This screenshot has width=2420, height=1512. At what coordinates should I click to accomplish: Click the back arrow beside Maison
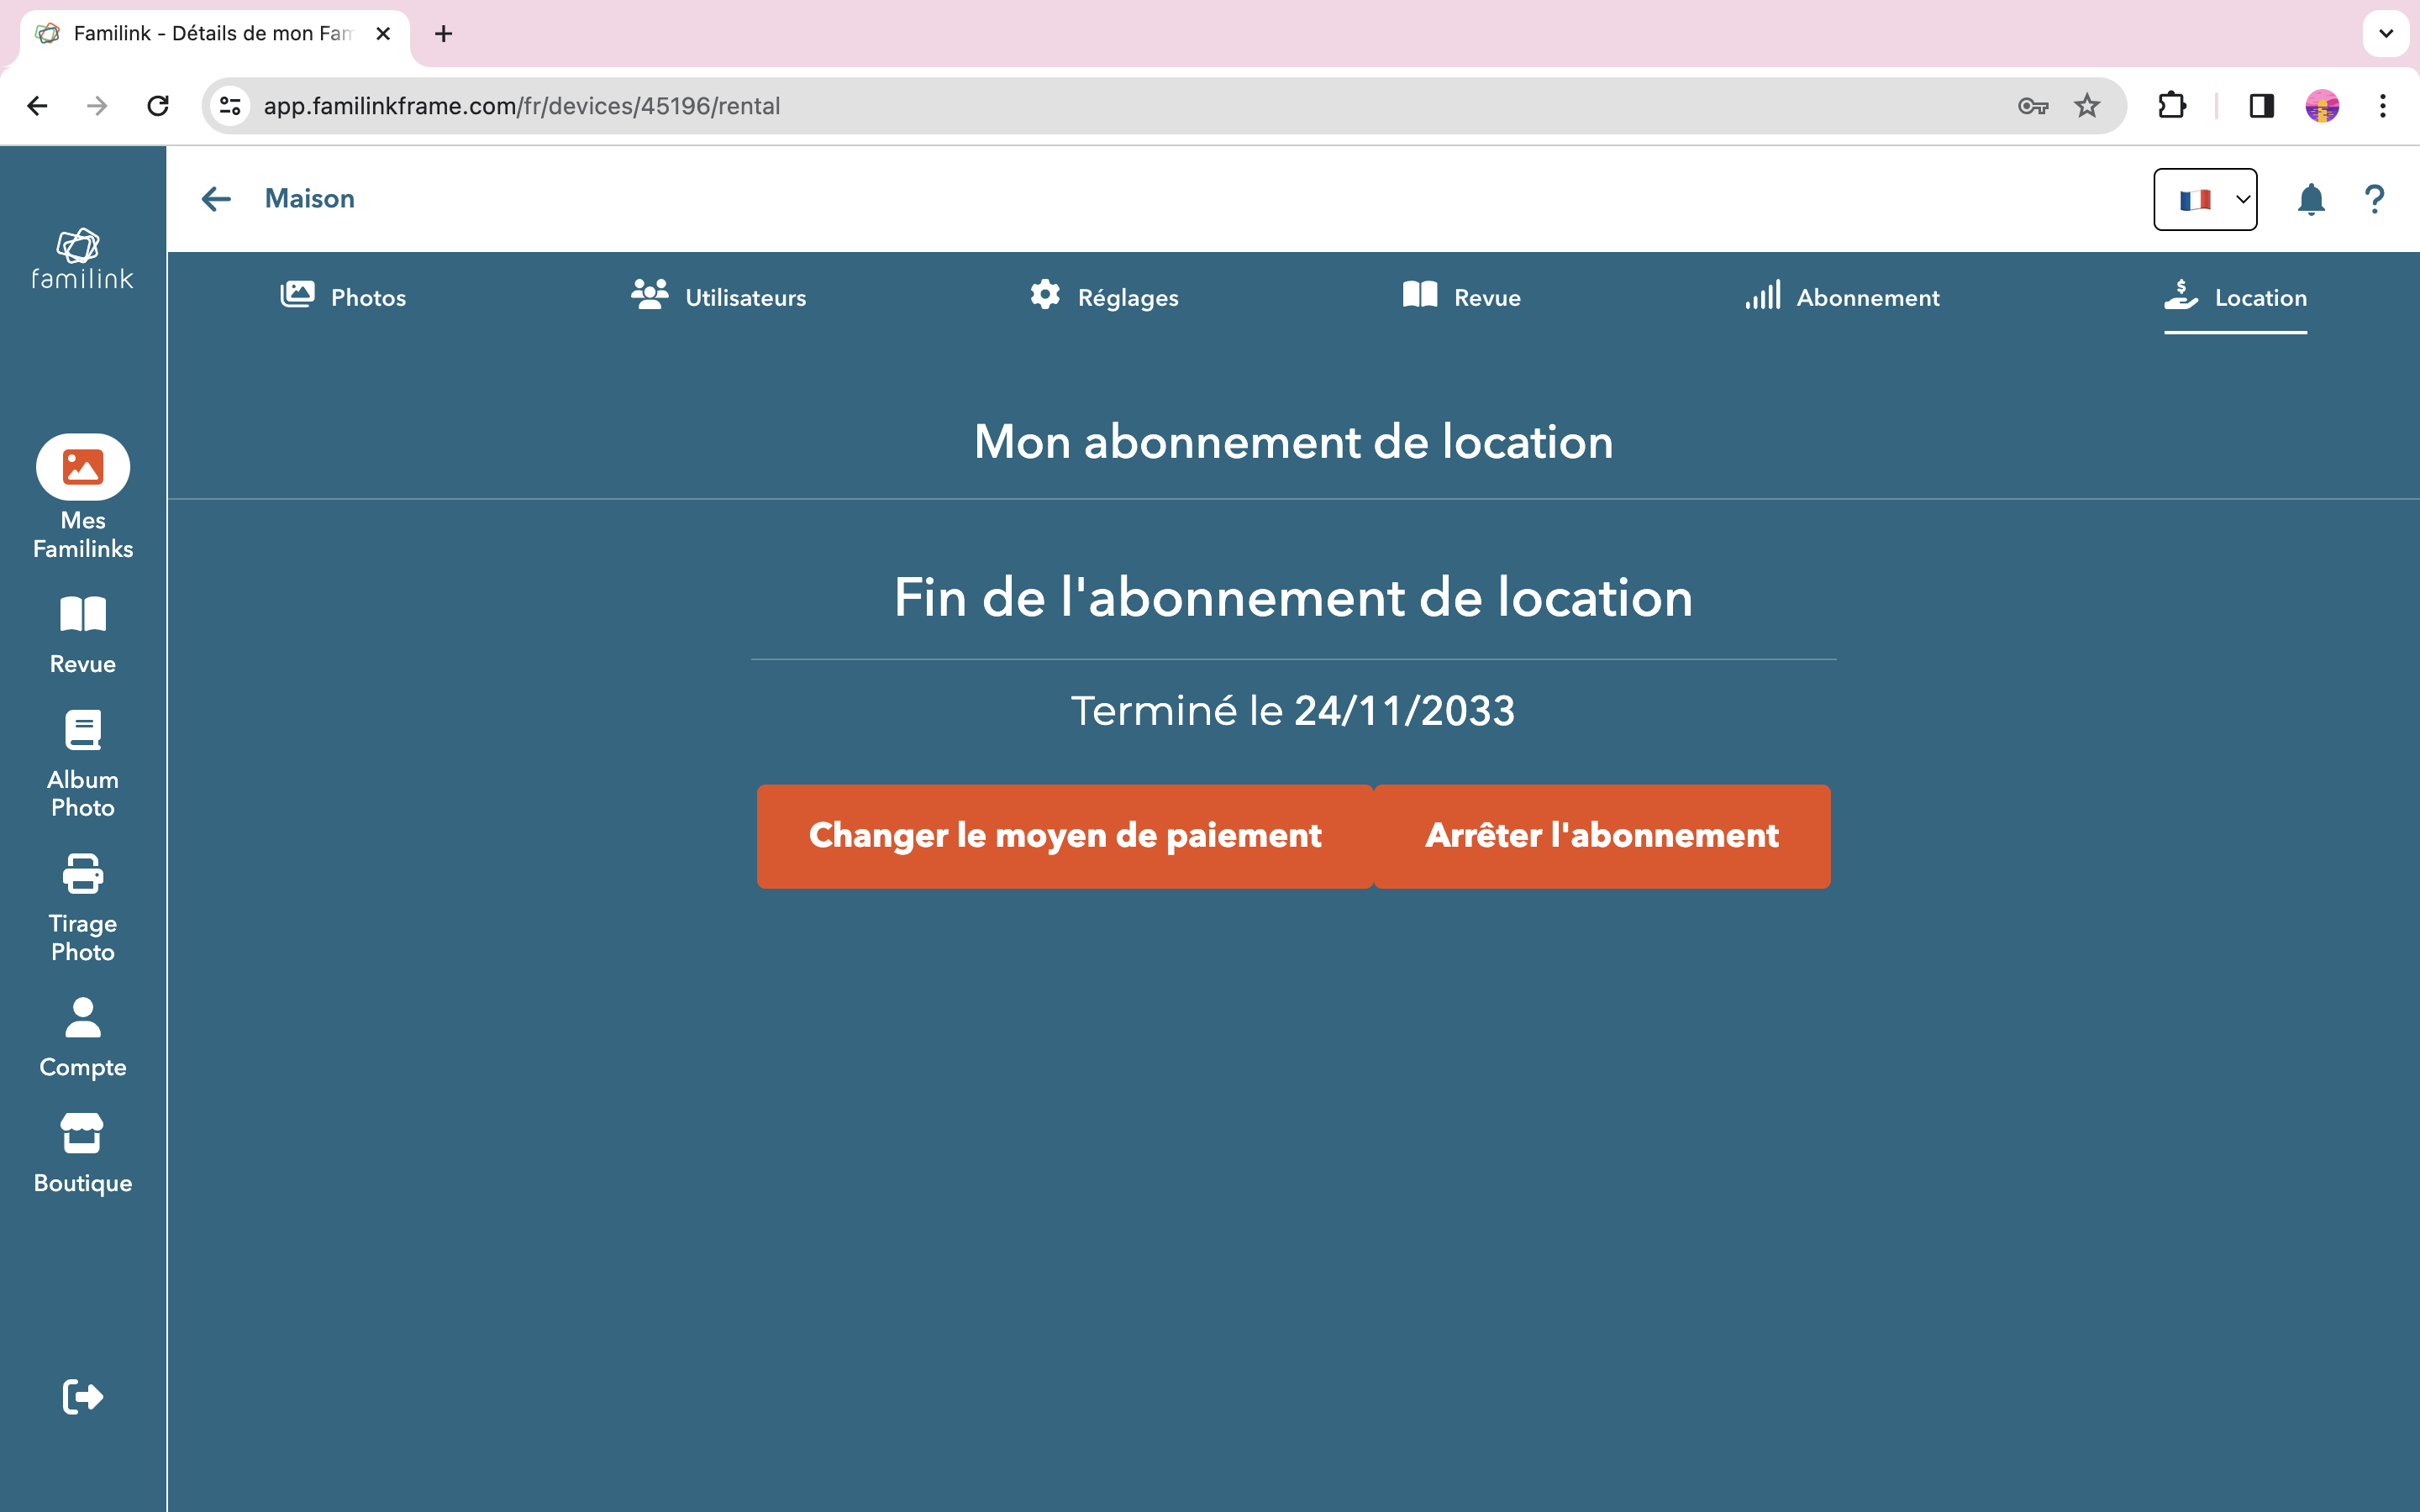pyautogui.click(x=216, y=199)
